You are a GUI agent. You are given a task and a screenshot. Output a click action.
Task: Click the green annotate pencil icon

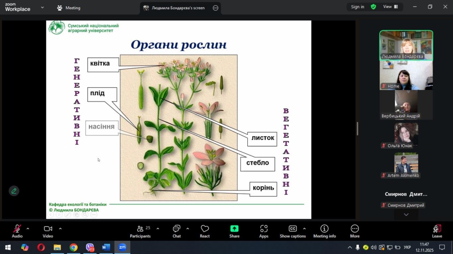(14, 191)
